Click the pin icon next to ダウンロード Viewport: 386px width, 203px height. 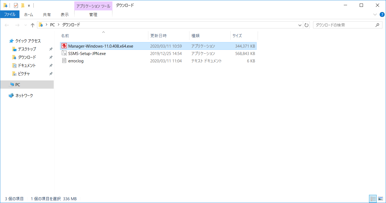coord(51,57)
